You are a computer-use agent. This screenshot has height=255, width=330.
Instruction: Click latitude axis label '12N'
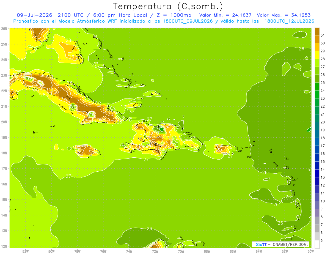click(x=4, y=246)
